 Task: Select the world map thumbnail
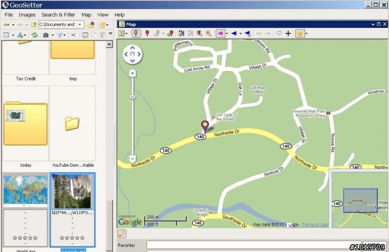[x=26, y=191]
